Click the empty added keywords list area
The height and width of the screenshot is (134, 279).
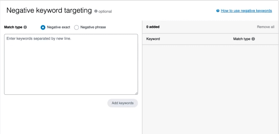pyautogui.click(x=211, y=89)
